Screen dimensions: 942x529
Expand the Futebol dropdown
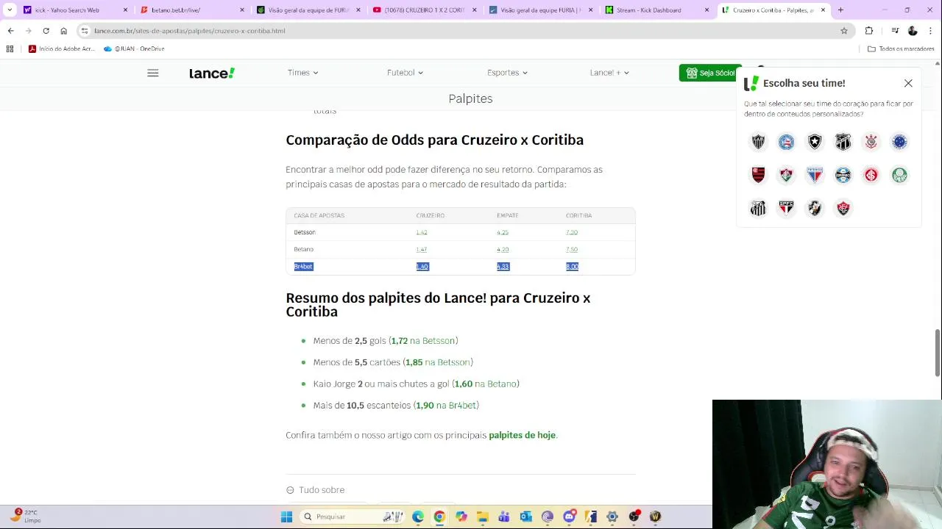click(405, 73)
